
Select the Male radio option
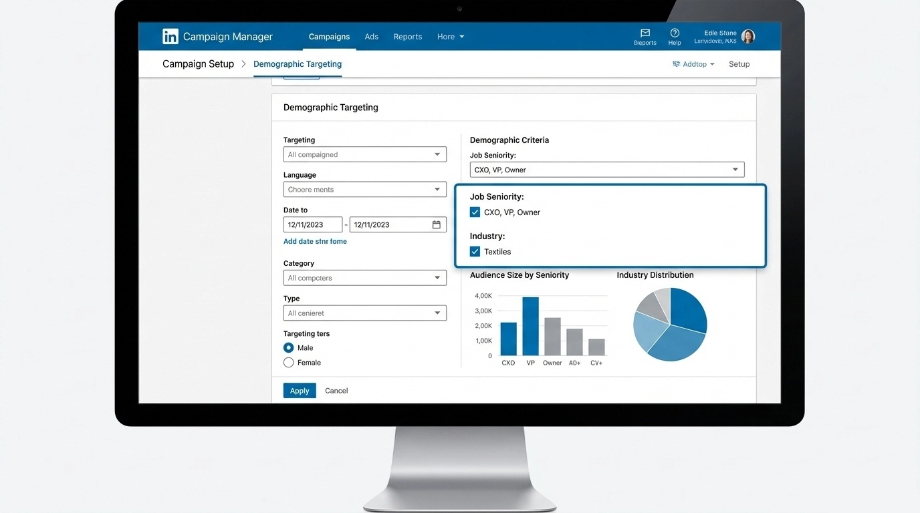pos(288,347)
